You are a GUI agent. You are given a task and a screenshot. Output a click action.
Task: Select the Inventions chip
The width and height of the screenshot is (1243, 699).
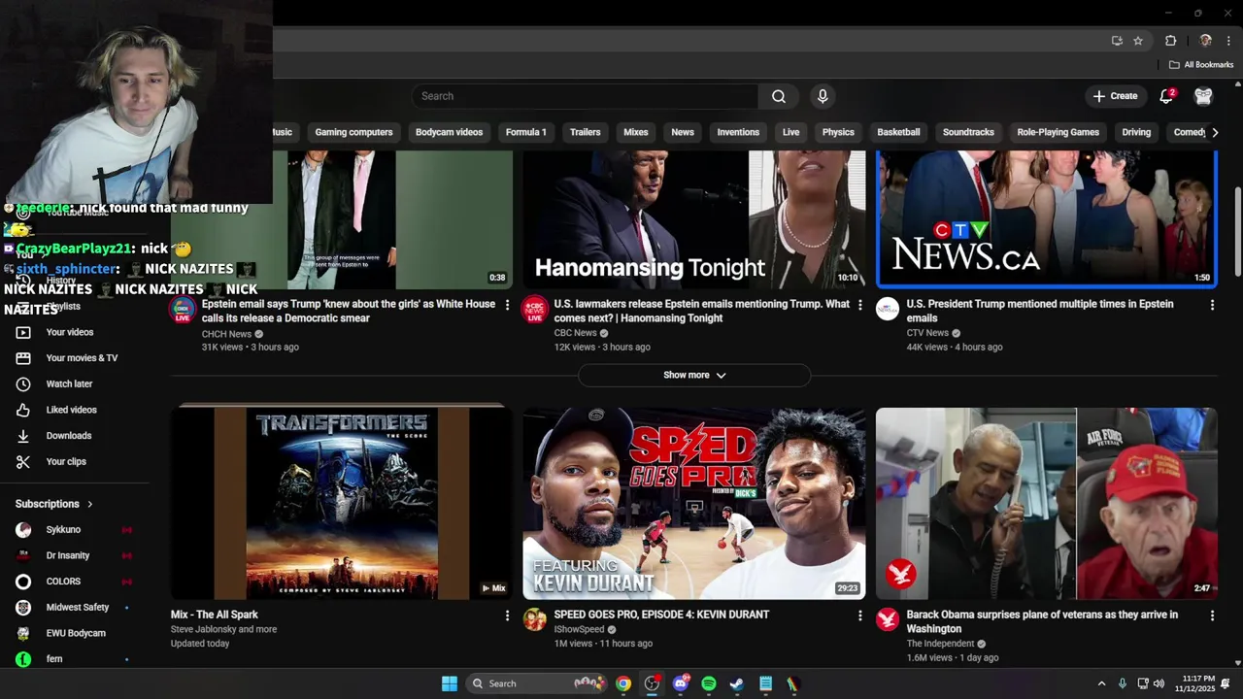[x=738, y=132]
